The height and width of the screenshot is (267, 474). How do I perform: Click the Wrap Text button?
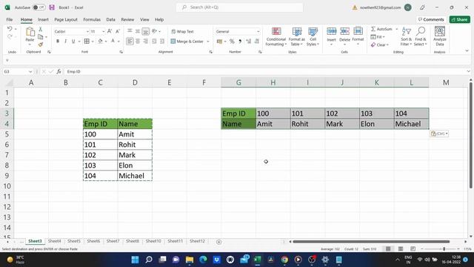[182, 31]
